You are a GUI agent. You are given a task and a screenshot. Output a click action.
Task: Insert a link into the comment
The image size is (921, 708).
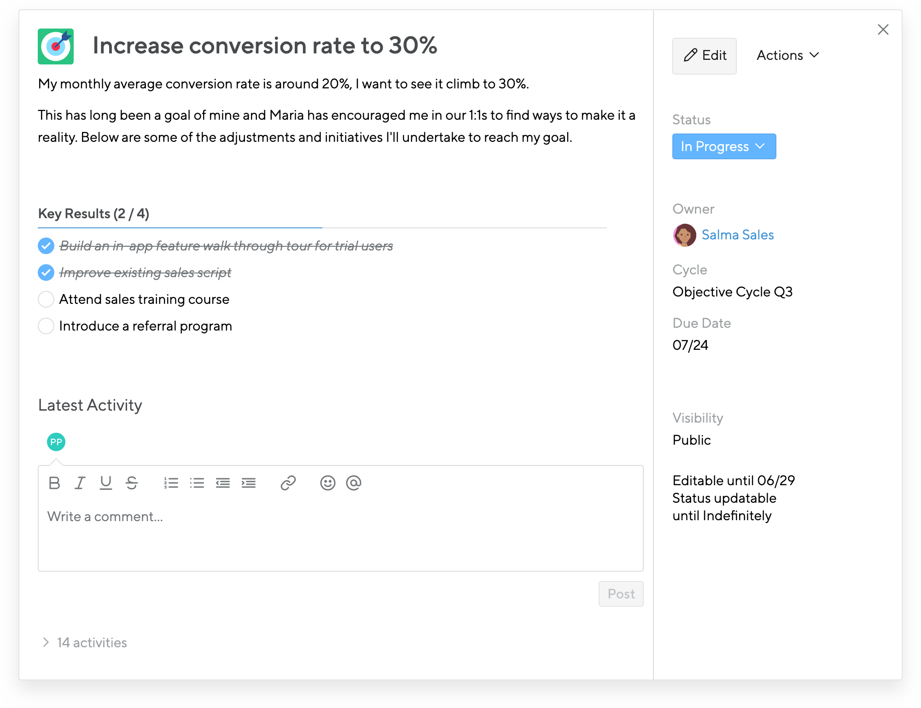click(x=289, y=483)
